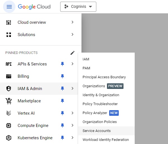Unpin Billing from pinned products
This screenshot has width=168, height=144.
62,76
